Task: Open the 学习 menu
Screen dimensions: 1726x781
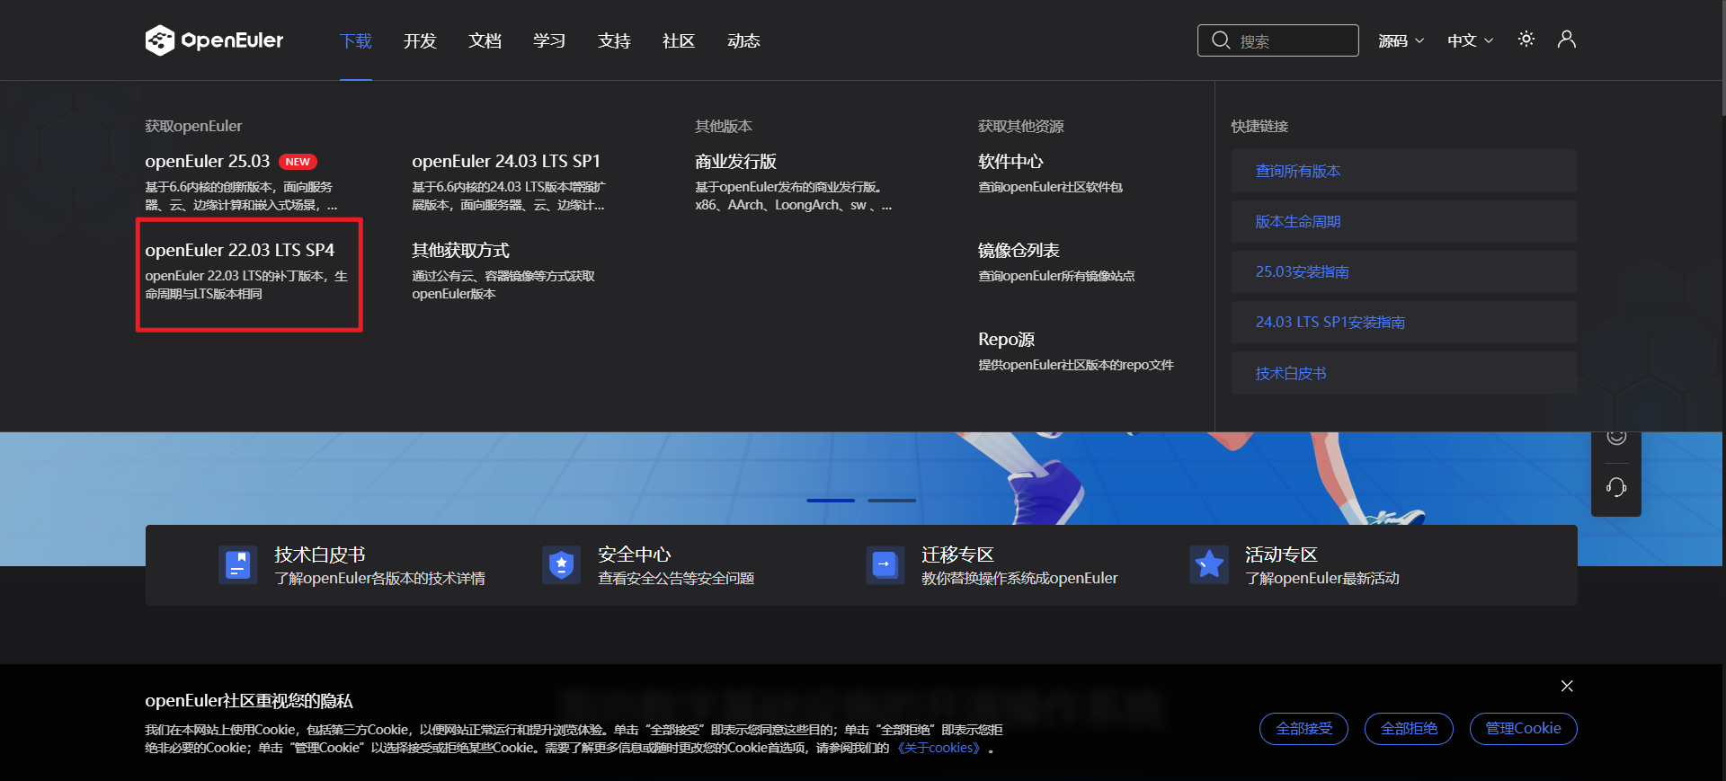Action: tap(549, 40)
